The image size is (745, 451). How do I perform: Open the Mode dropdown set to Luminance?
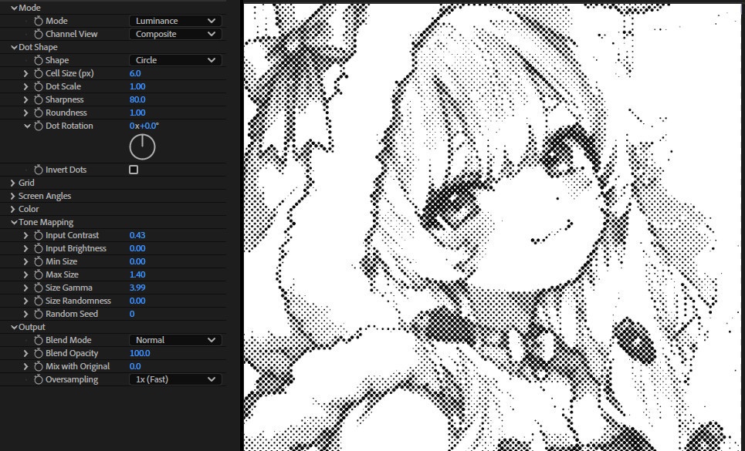point(175,21)
